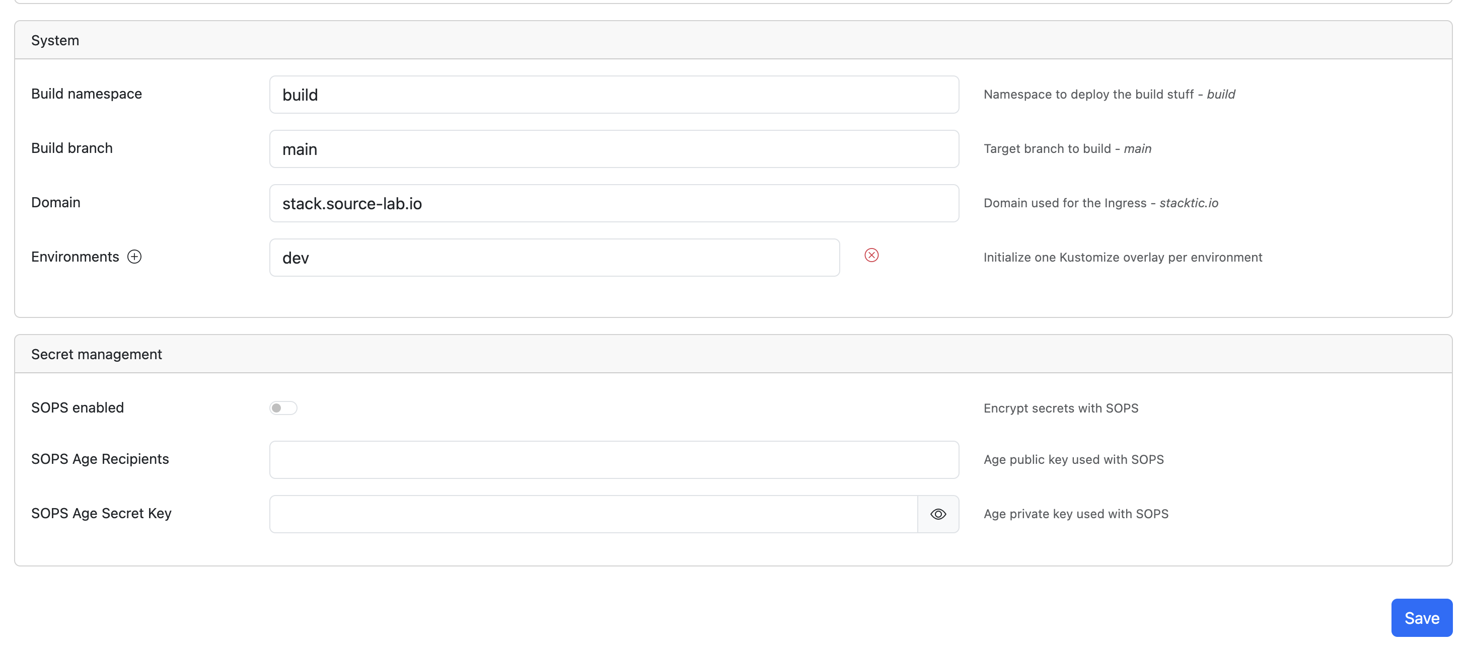Image resolution: width=1467 pixels, height=653 pixels.
Task: Edit the Domain input field
Action: [x=613, y=203]
